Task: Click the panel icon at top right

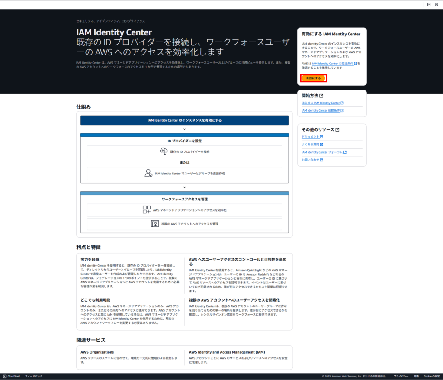Action: click(x=429, y=4)
